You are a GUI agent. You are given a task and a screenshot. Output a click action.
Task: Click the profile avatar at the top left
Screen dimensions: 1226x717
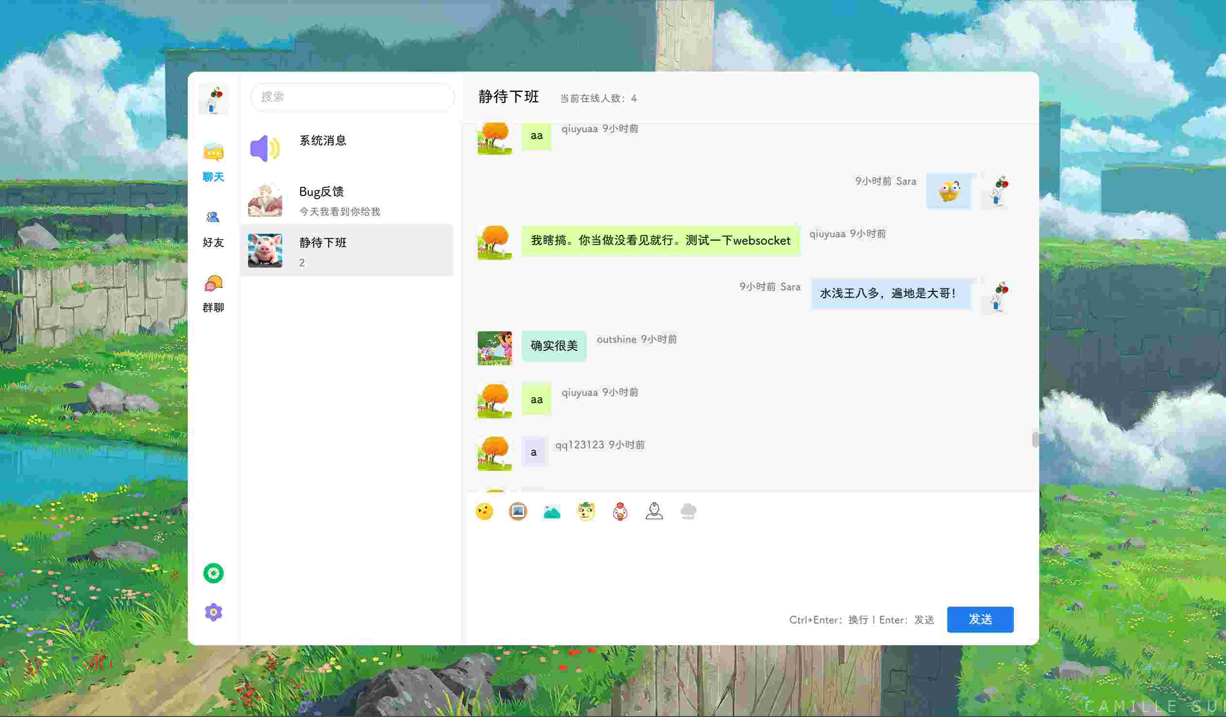click(214, 99)
